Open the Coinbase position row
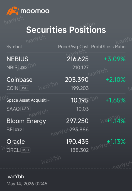132x191 pixels. pyautogui.click(x=66, y=83)
